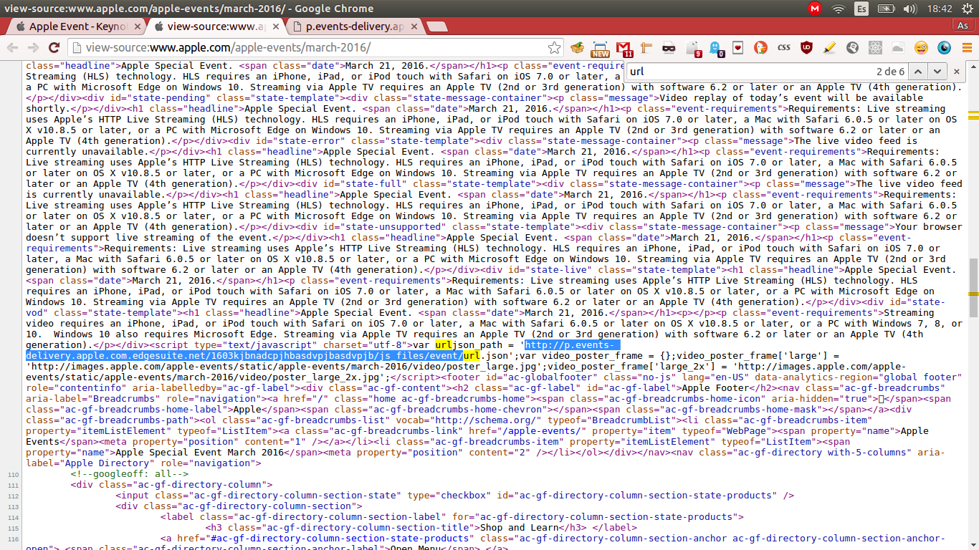979x550 pixels.
Task: Click the '<!--googleoff: all-->' comment
Action: coord(130,473)
